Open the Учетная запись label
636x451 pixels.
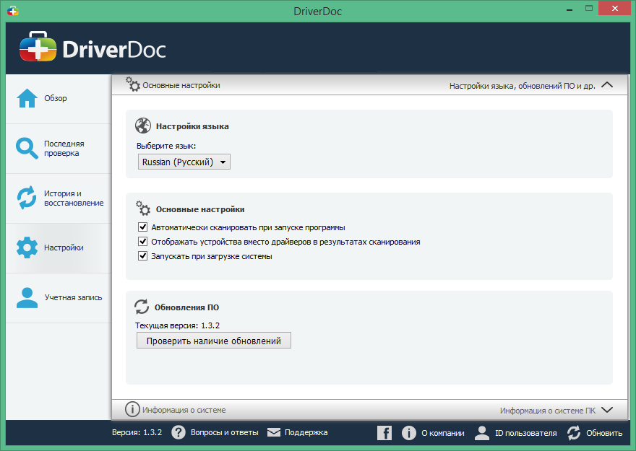[73, 297]
